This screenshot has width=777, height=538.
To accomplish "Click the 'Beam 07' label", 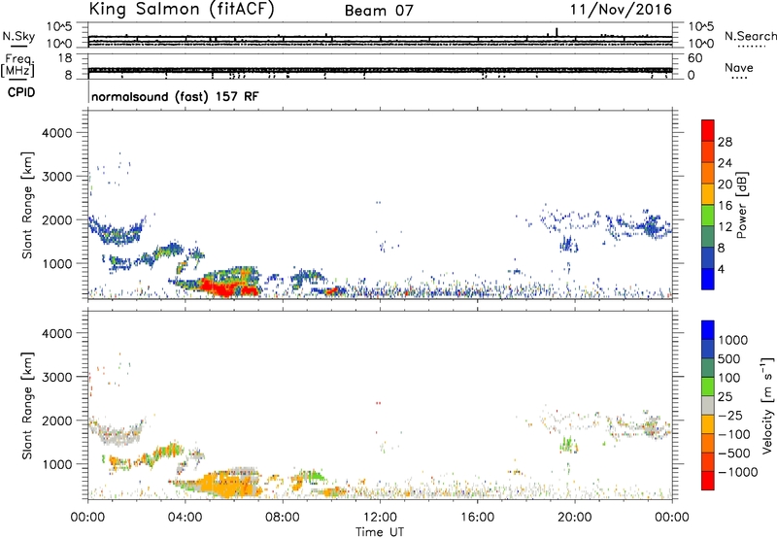I will [379, 11].
